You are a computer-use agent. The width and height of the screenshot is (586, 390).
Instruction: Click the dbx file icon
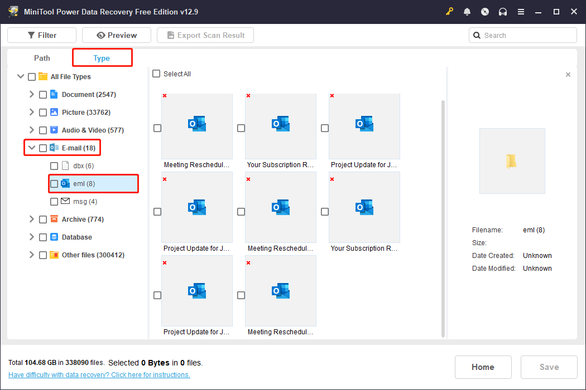[x=65, y=165]
